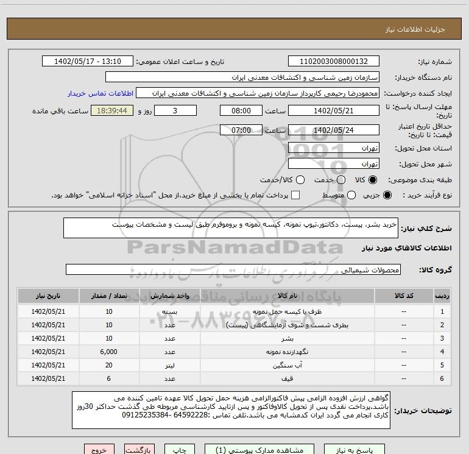Click the announcement date field 1402/05/17 - 13:10

[88, 62]
